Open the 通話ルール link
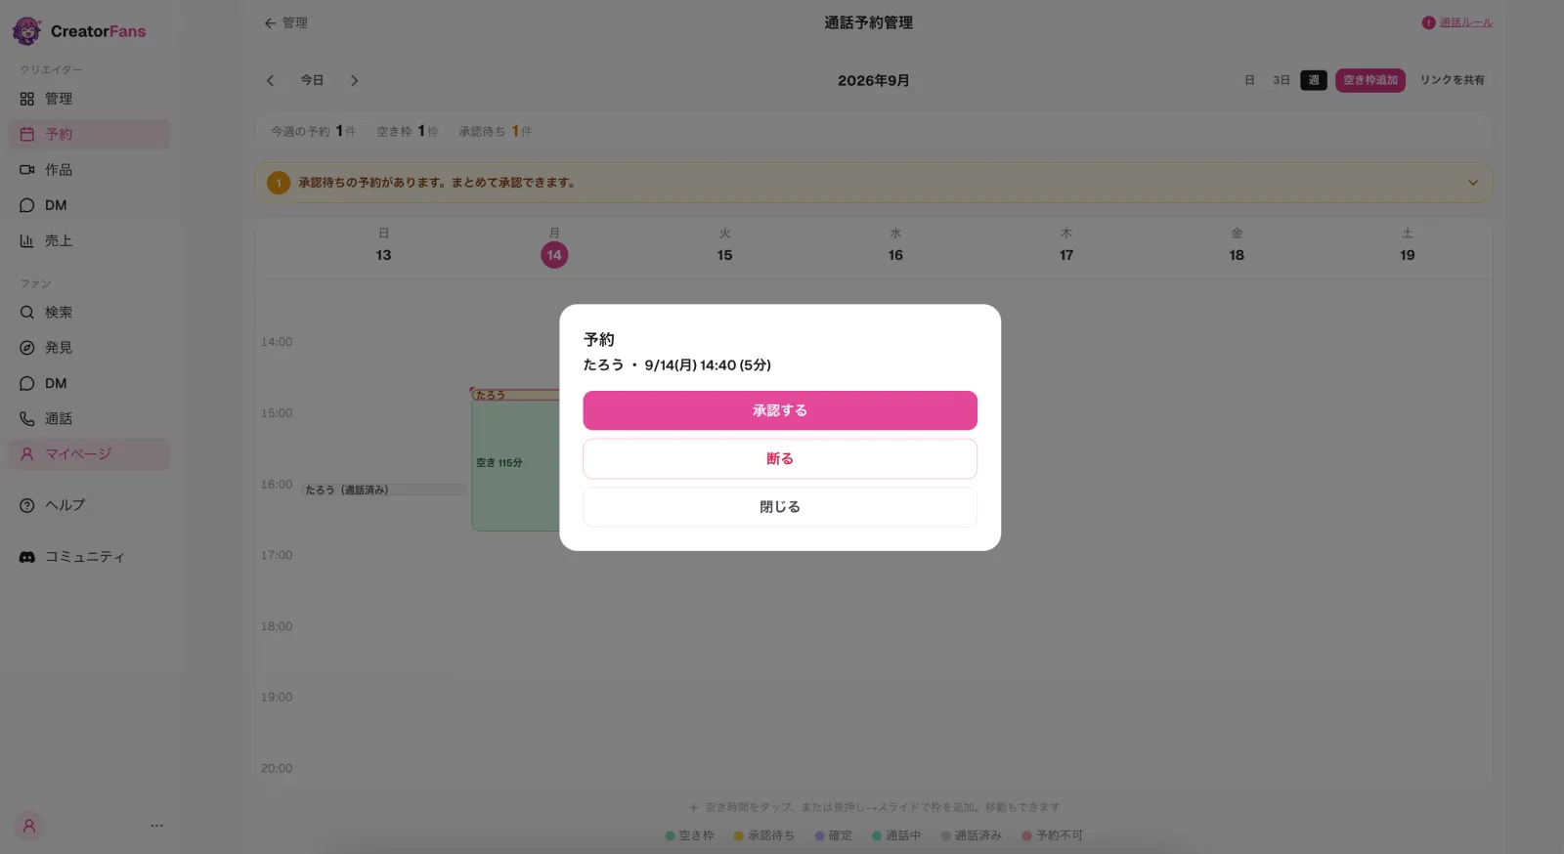The image size is (1564, 854). coord(1465,22)
